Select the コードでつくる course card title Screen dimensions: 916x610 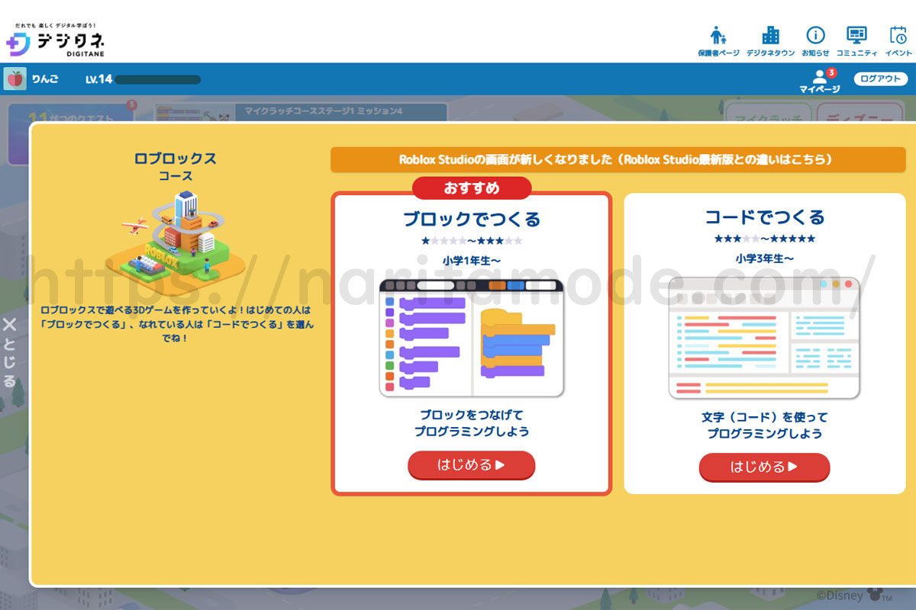764,217
